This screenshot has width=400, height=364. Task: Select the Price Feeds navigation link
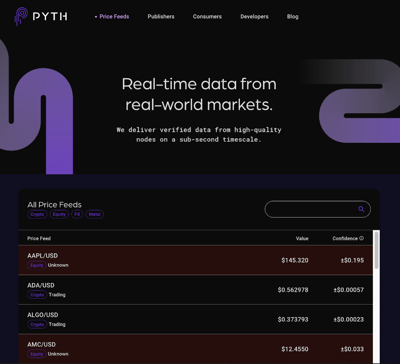pyautogui.click(x=114, y=16)
